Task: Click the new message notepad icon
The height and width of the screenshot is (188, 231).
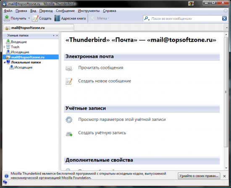Action: coord(69,81)
